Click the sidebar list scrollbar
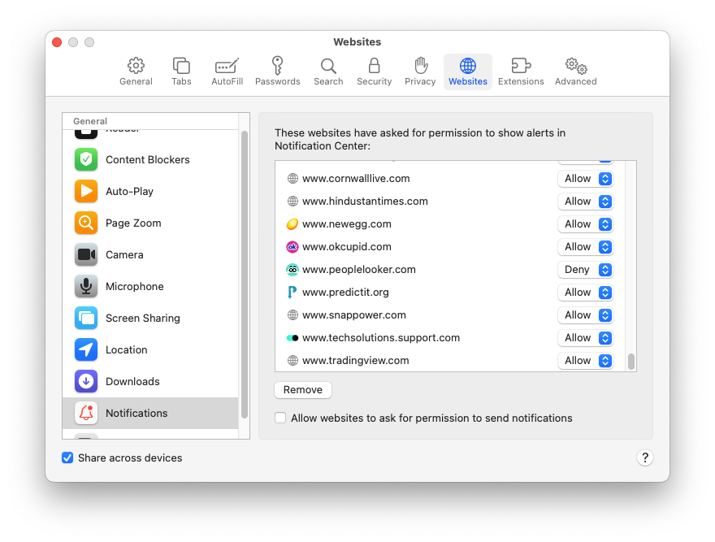The image size is (715, 542). click(245, 275)
